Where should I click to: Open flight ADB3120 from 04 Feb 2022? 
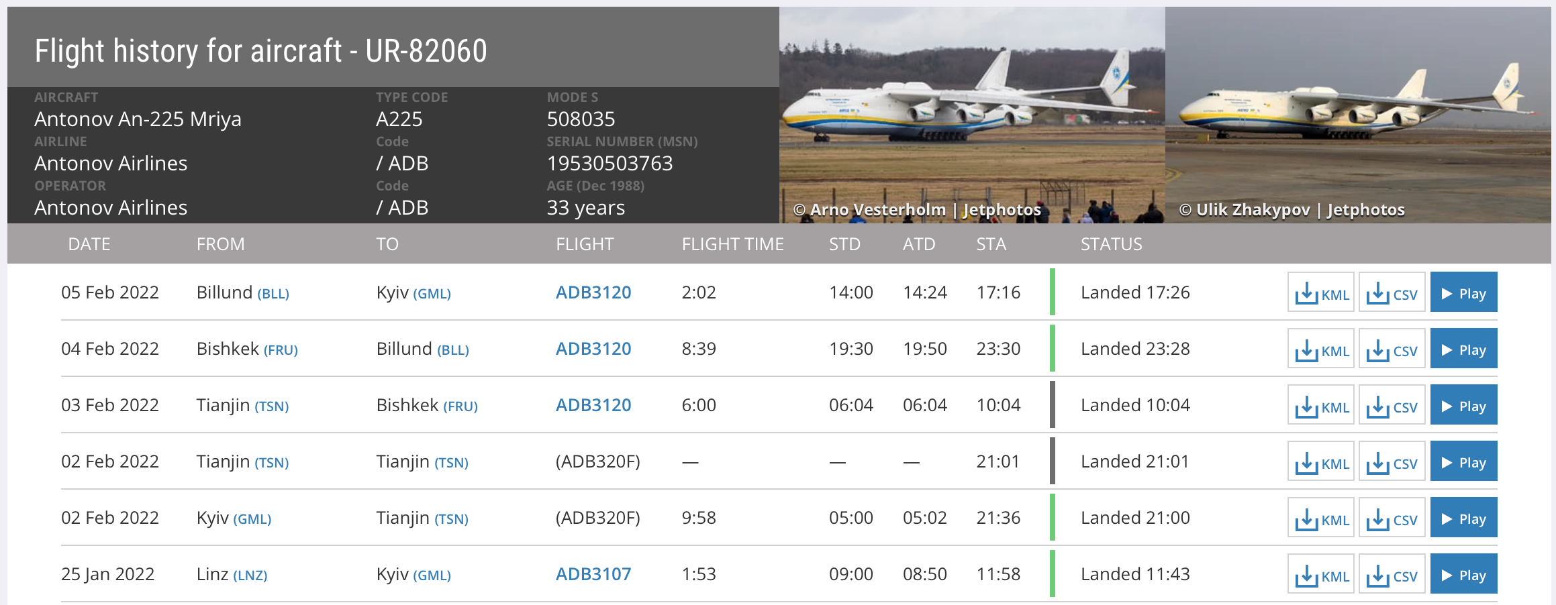593,348
